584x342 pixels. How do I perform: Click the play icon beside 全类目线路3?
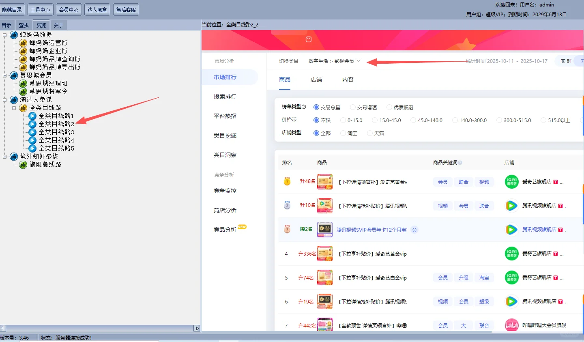[32, 132]
